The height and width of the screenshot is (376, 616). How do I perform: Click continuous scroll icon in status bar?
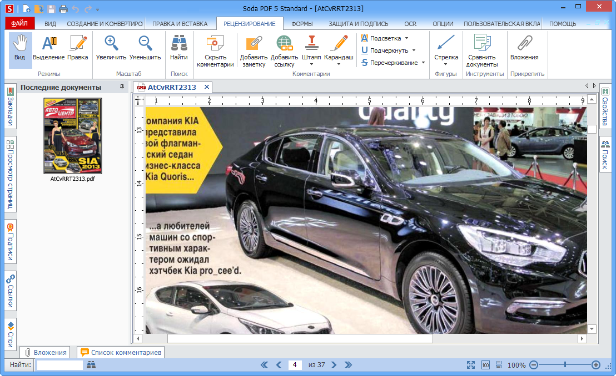coord(499,365)
